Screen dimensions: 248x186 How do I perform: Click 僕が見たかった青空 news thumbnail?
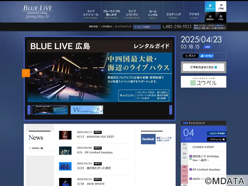(x=65, y=166)
